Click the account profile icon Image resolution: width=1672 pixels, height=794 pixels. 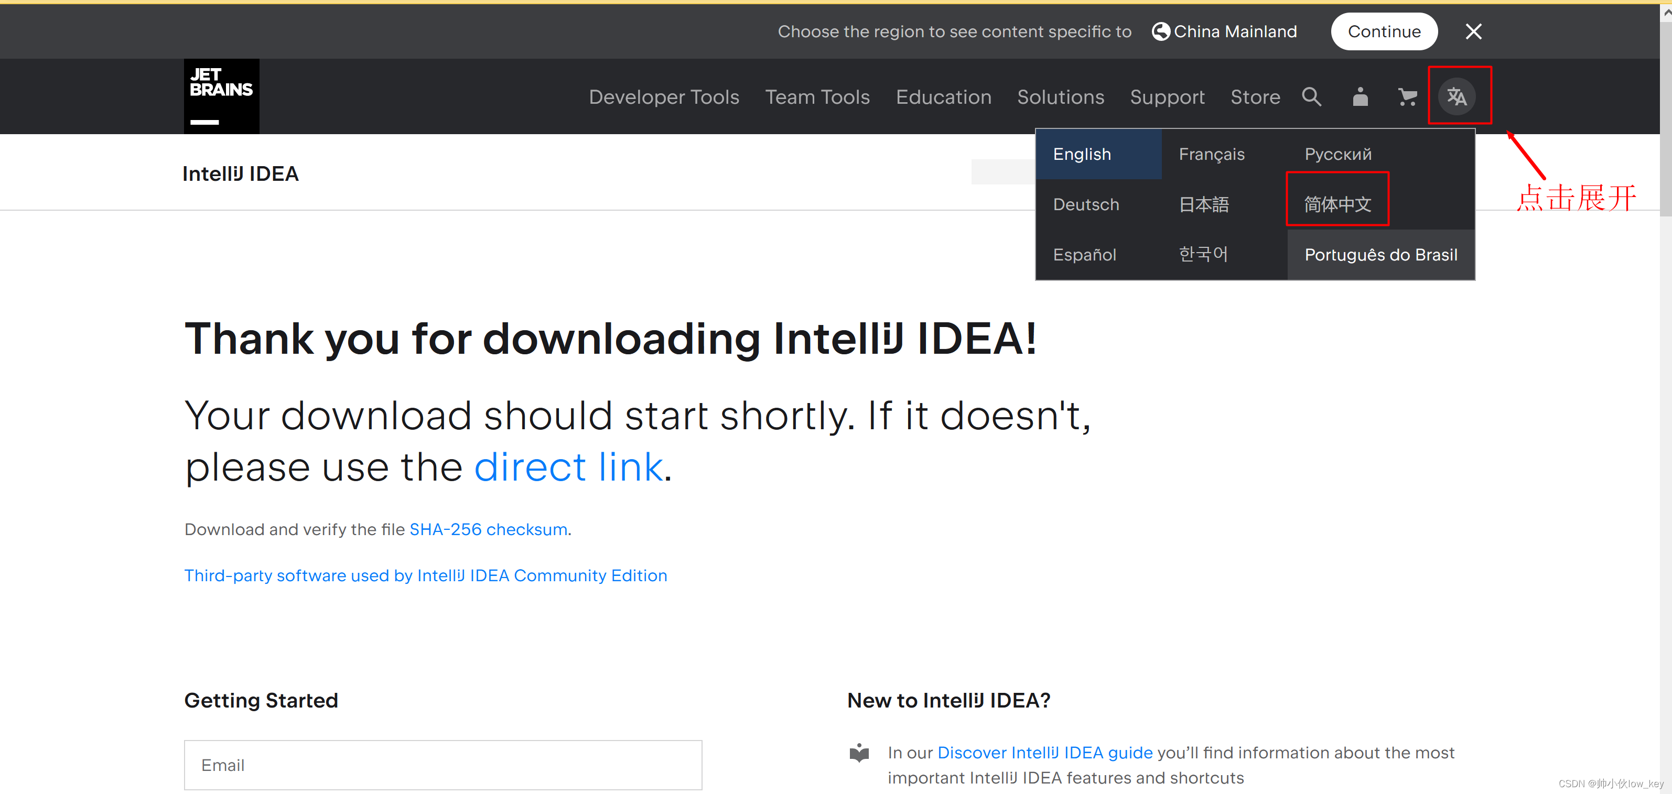1360,96
